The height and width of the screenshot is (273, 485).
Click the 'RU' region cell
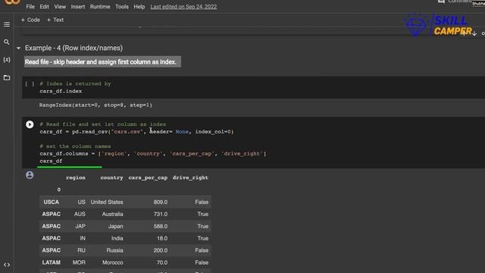pyautogui.click(x=81, y=250)
